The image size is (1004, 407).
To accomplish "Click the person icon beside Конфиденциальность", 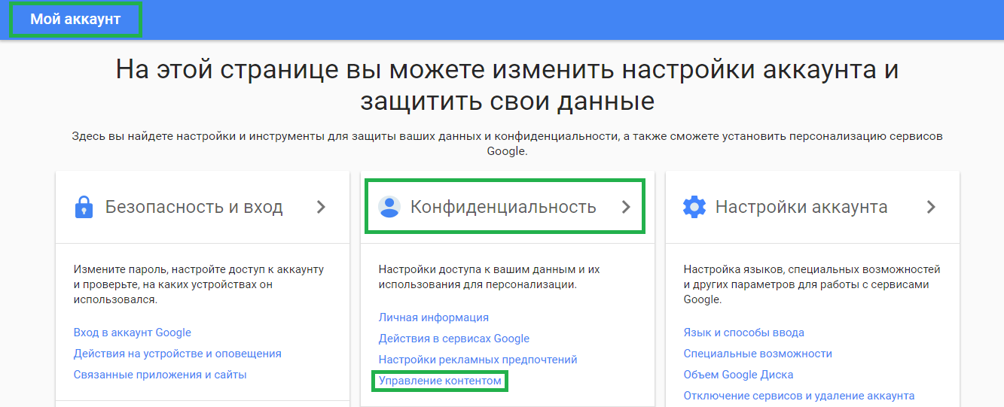I will pos(389,207).
